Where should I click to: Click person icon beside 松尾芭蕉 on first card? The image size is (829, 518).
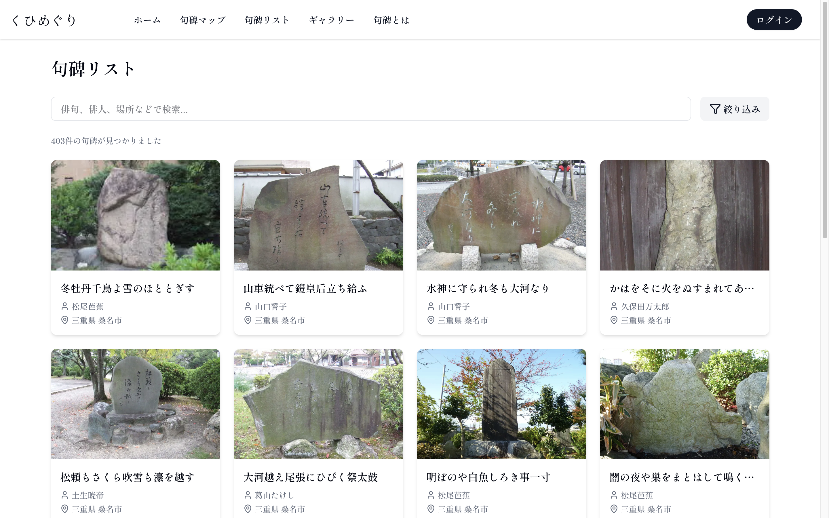coord(65,306)
